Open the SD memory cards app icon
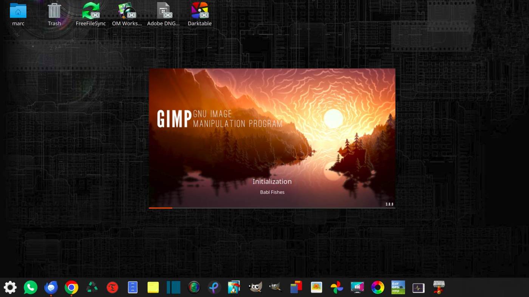This screenshot has width=529, height=297. click(296, 288)
